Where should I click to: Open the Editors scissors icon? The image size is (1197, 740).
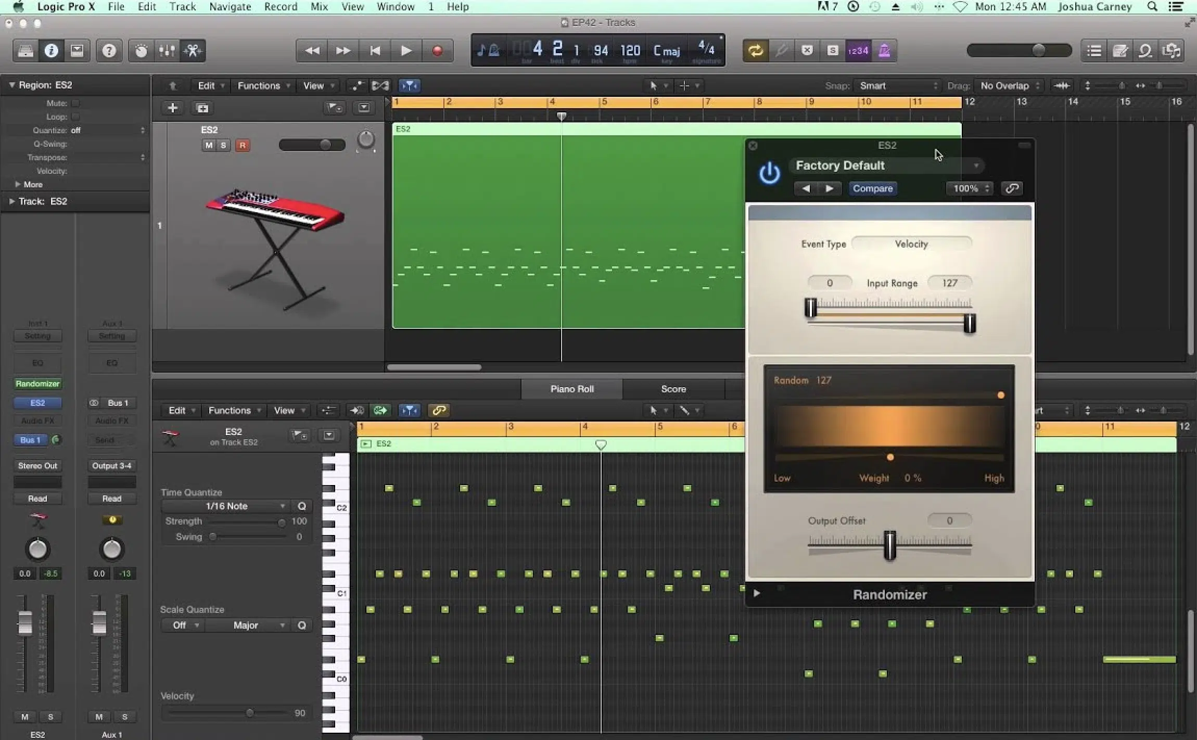click(193, 50)
